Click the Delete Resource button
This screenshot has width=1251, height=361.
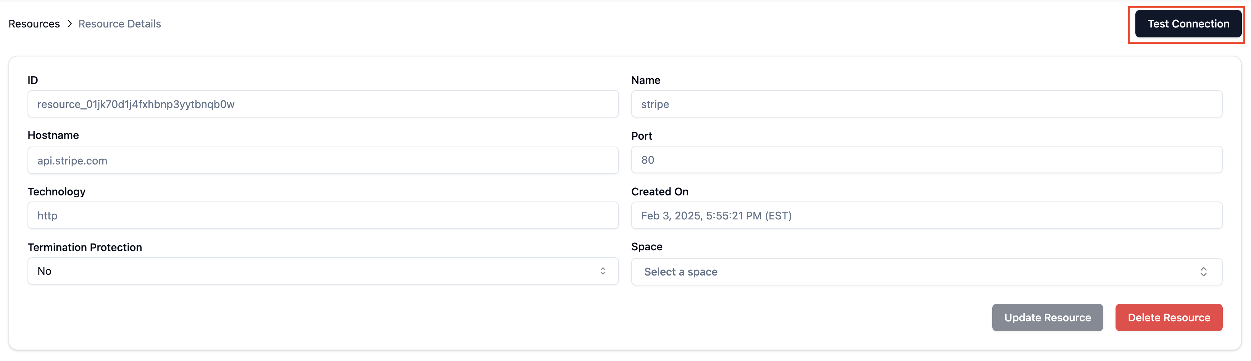[1169, 317]
